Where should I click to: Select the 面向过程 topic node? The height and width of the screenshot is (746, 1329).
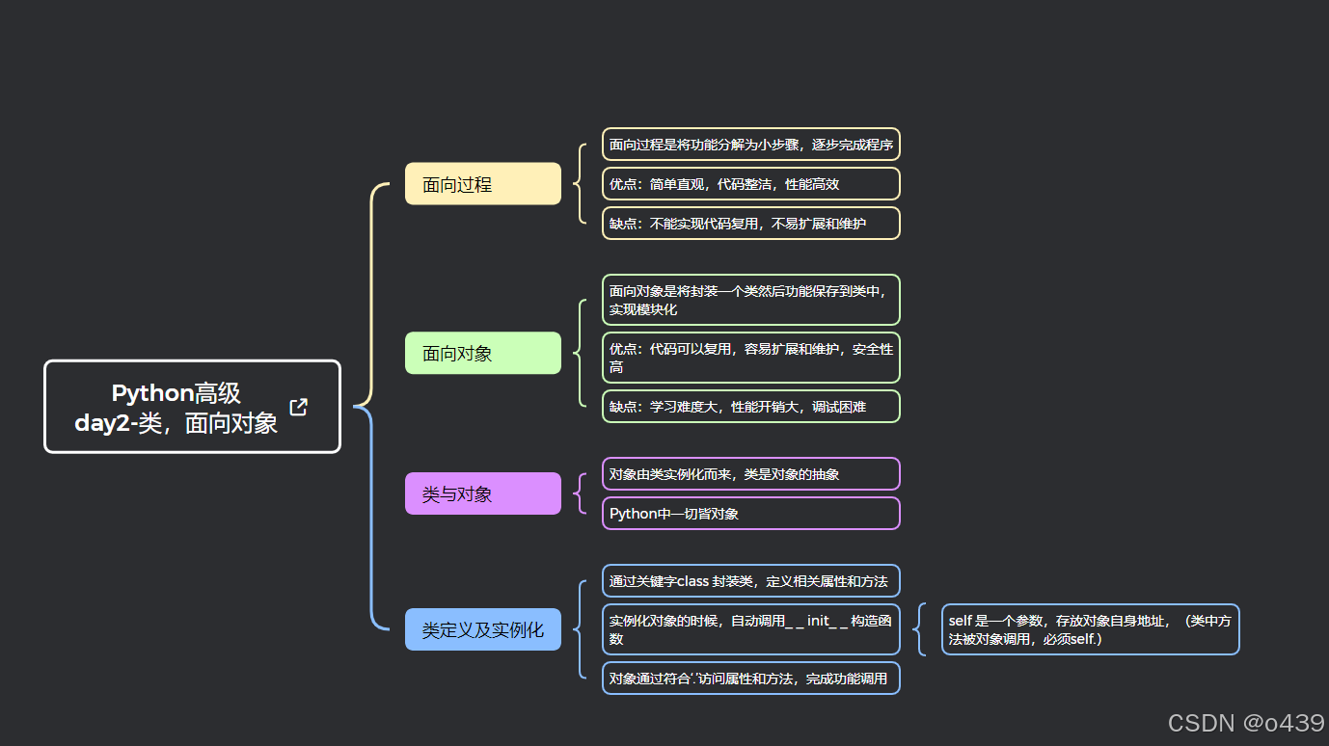482,183
